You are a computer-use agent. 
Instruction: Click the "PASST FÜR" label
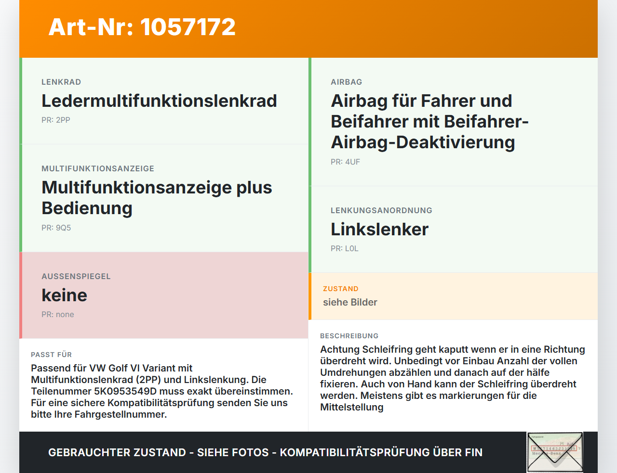click(x=52, y=355)
